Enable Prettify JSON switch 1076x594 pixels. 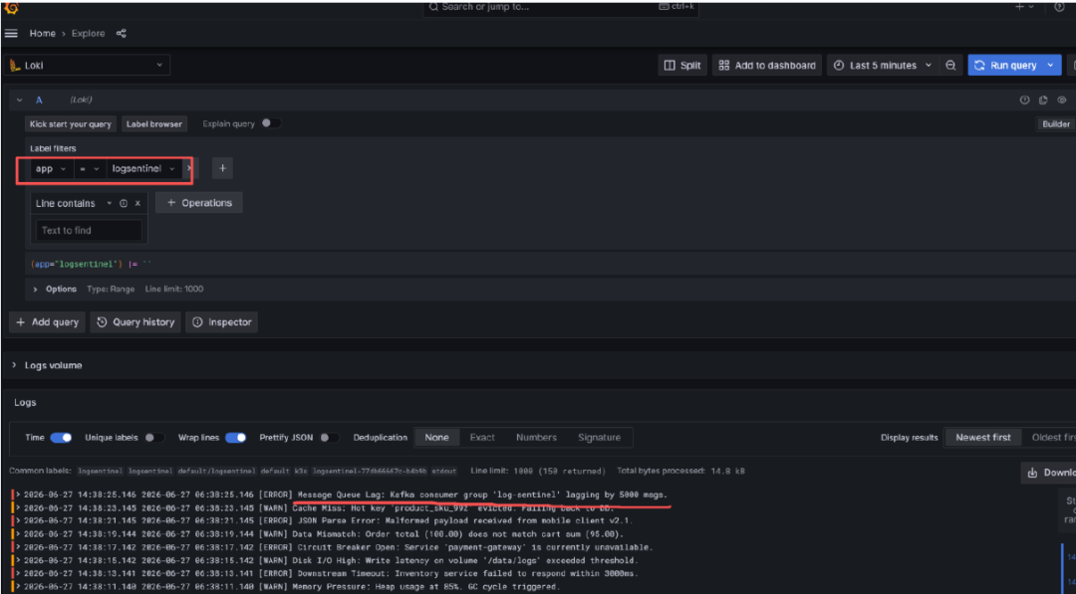click(329, 437)
